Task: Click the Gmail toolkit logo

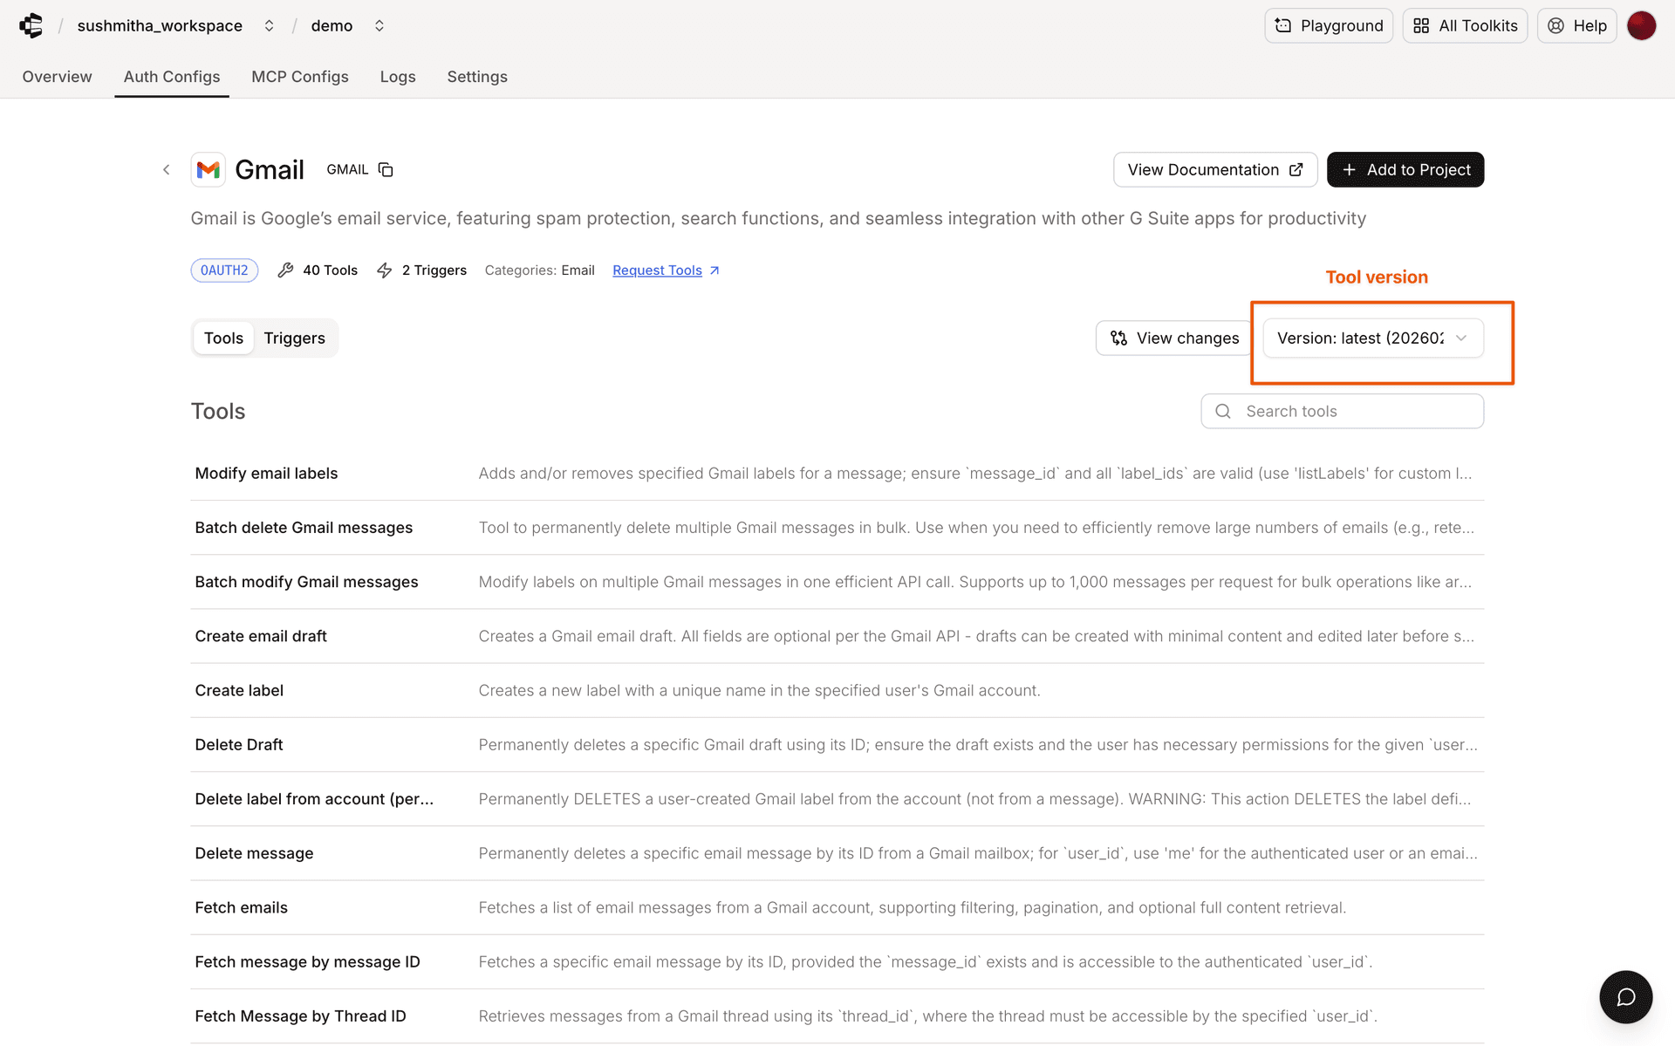Action: (x=208, y=169)
